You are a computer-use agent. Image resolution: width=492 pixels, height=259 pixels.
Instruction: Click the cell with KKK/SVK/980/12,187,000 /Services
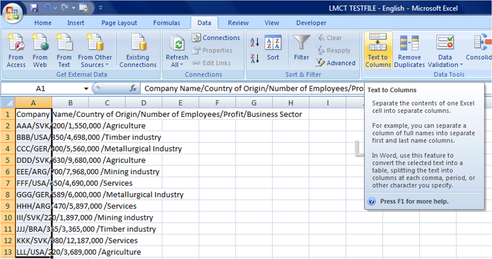33,241
